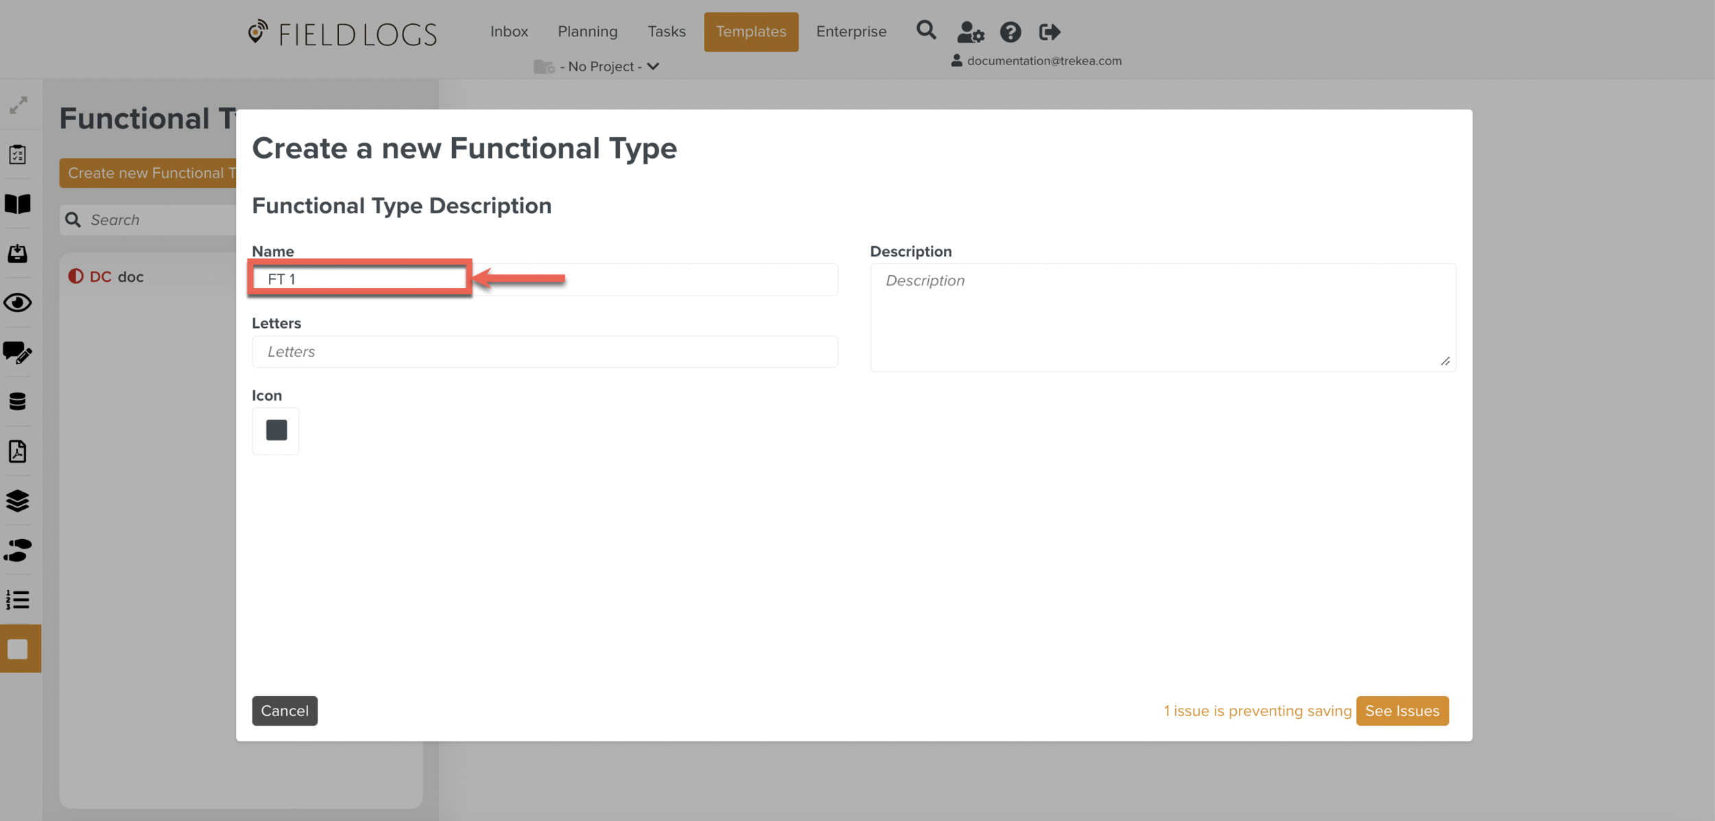Open the Icon picker dark square
Image resolution: width=1715 pixels, height=821 pixels.
click(x=276, y=430)
